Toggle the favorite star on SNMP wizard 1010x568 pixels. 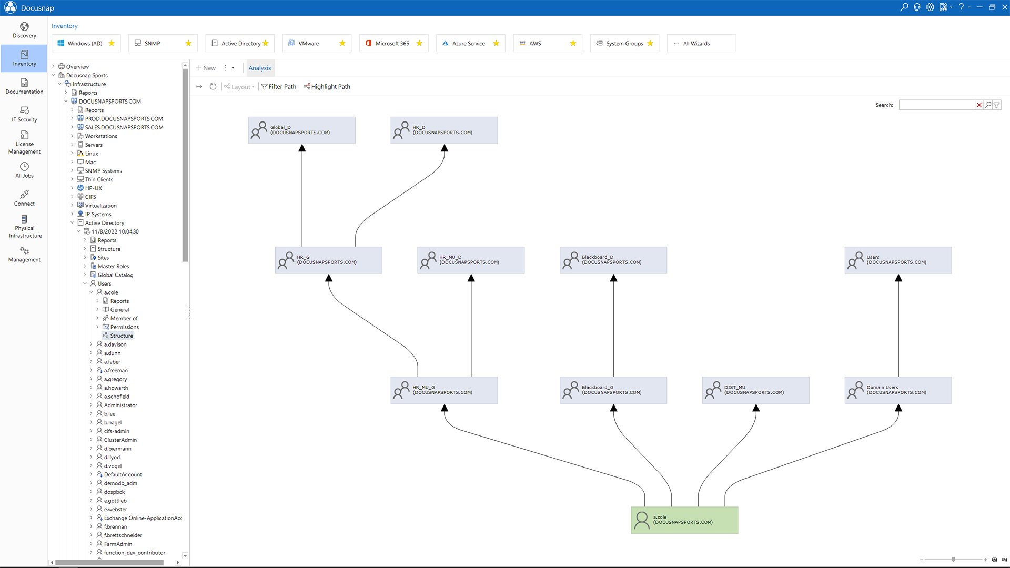coord(188,43)
